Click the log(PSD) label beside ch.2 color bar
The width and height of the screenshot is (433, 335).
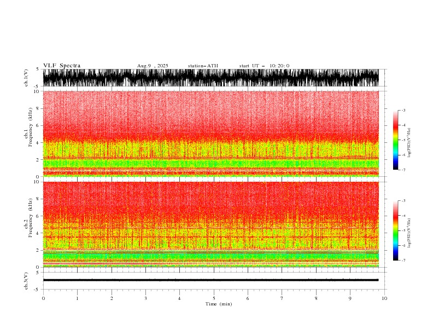point(409,233)
